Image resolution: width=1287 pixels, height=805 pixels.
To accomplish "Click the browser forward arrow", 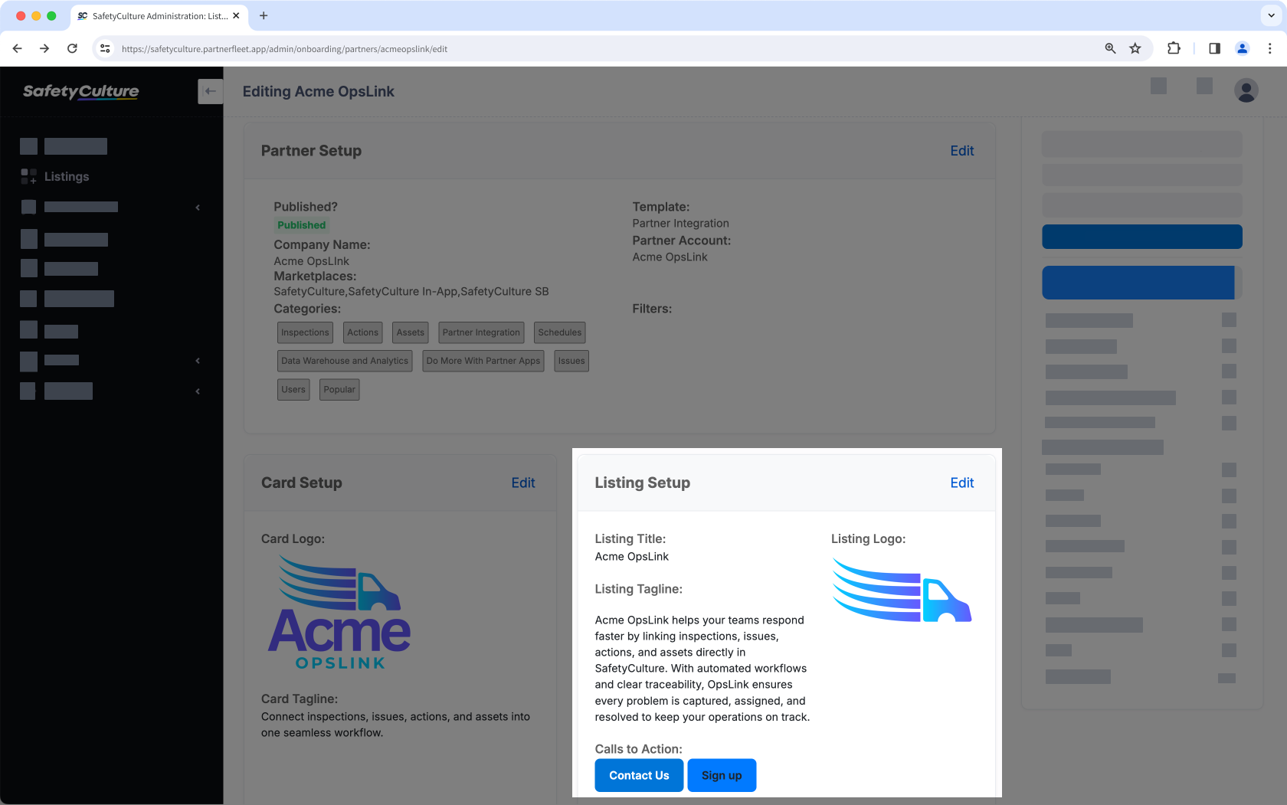I will (44, 48).
